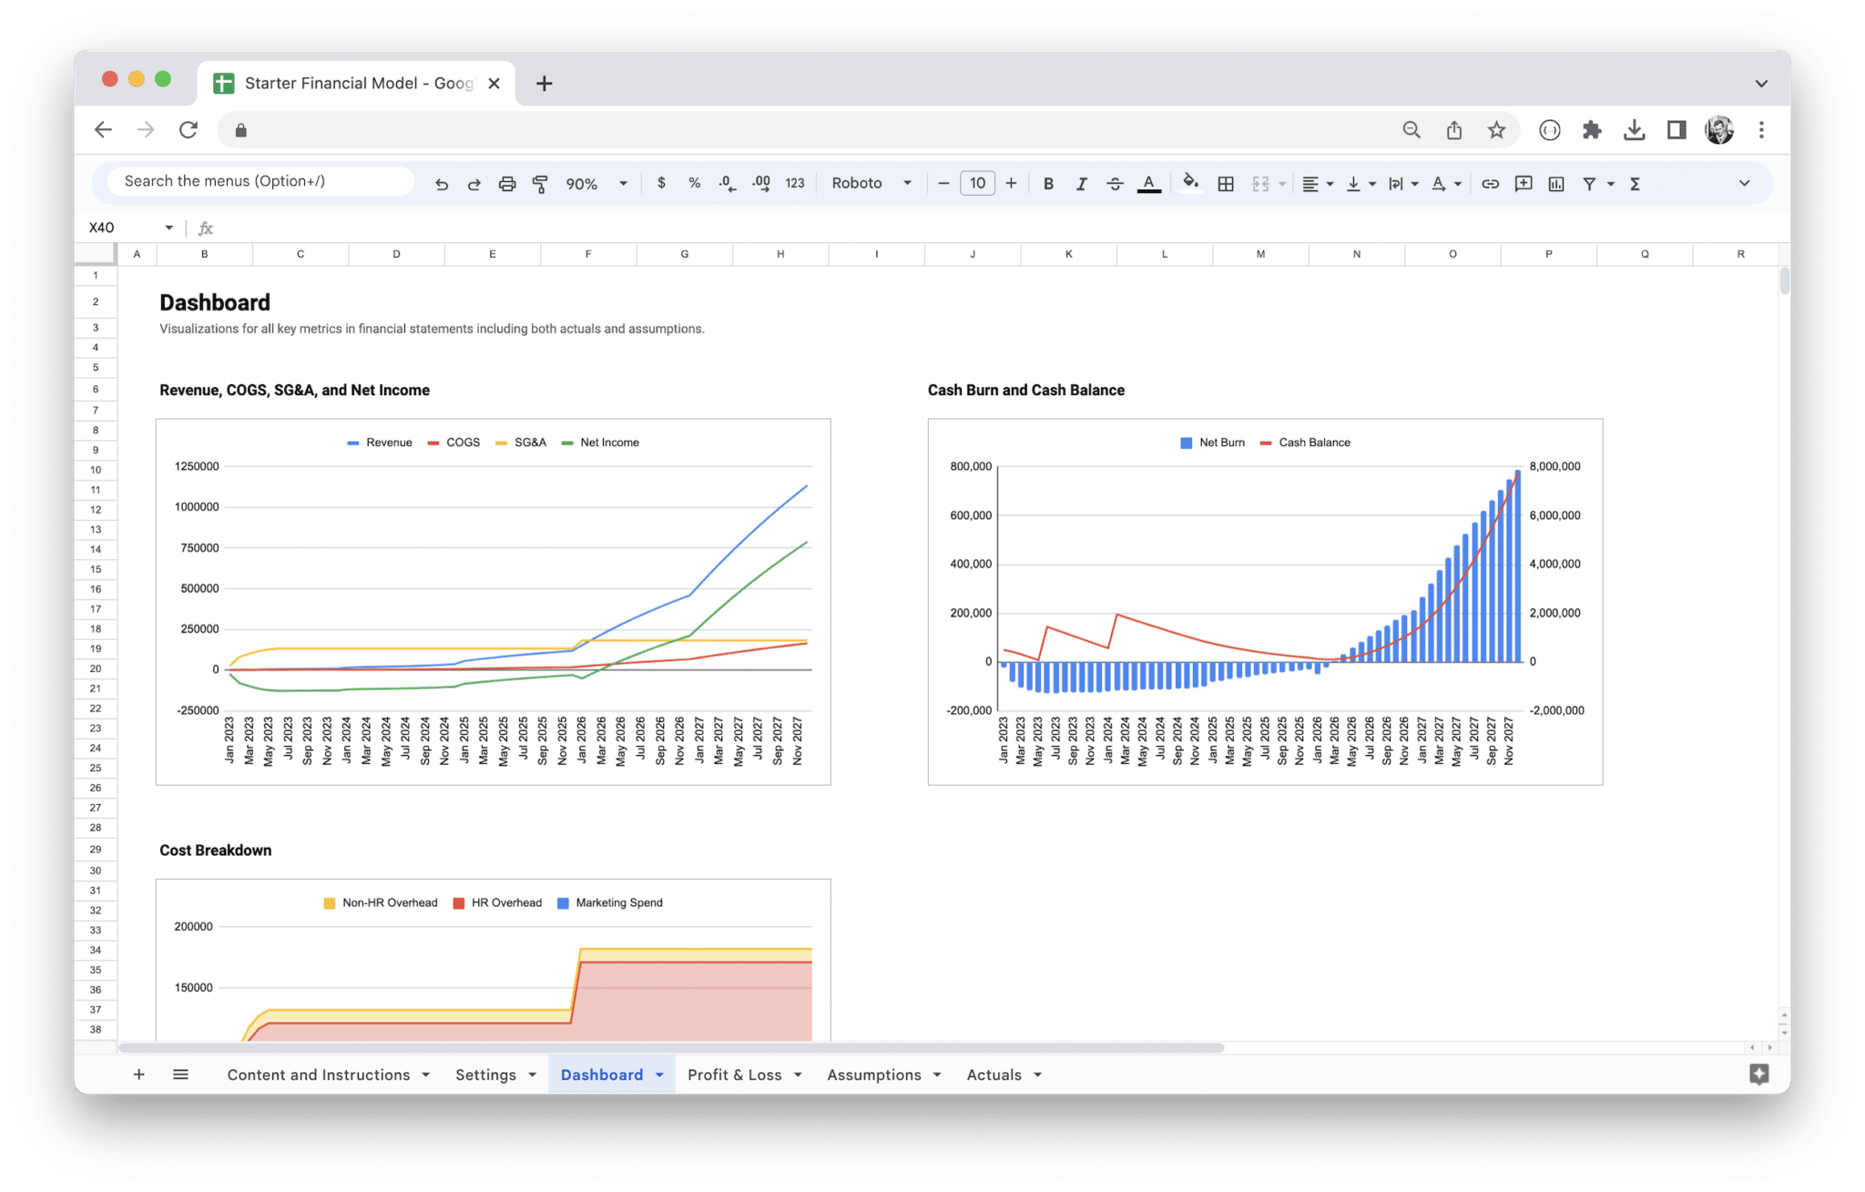Open the text alignment dropdown arrow
Image resolution: width=1865 pixels, height=1192 pixels.
pos(1328,183)
